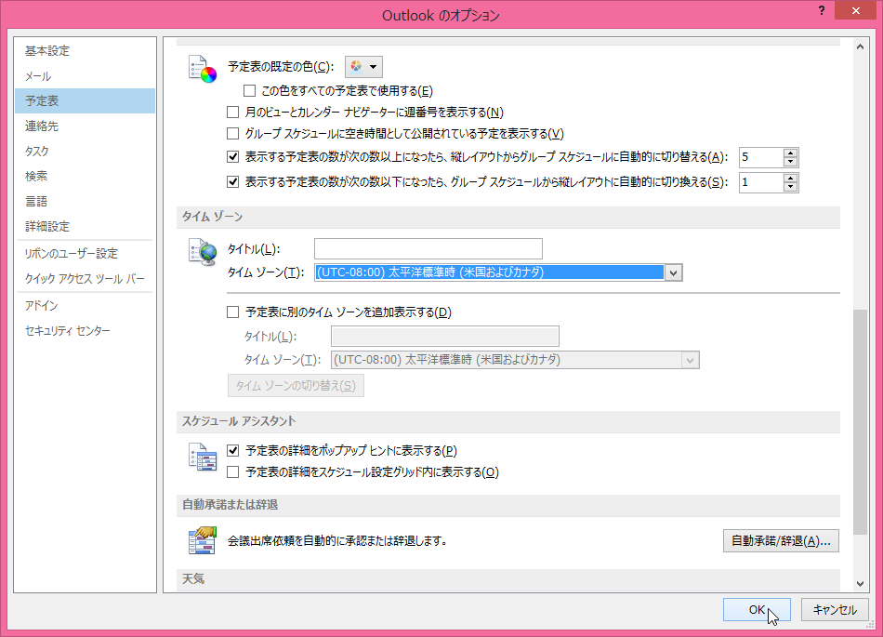
Task: Select メール in the sidebar
Action: 85,76
